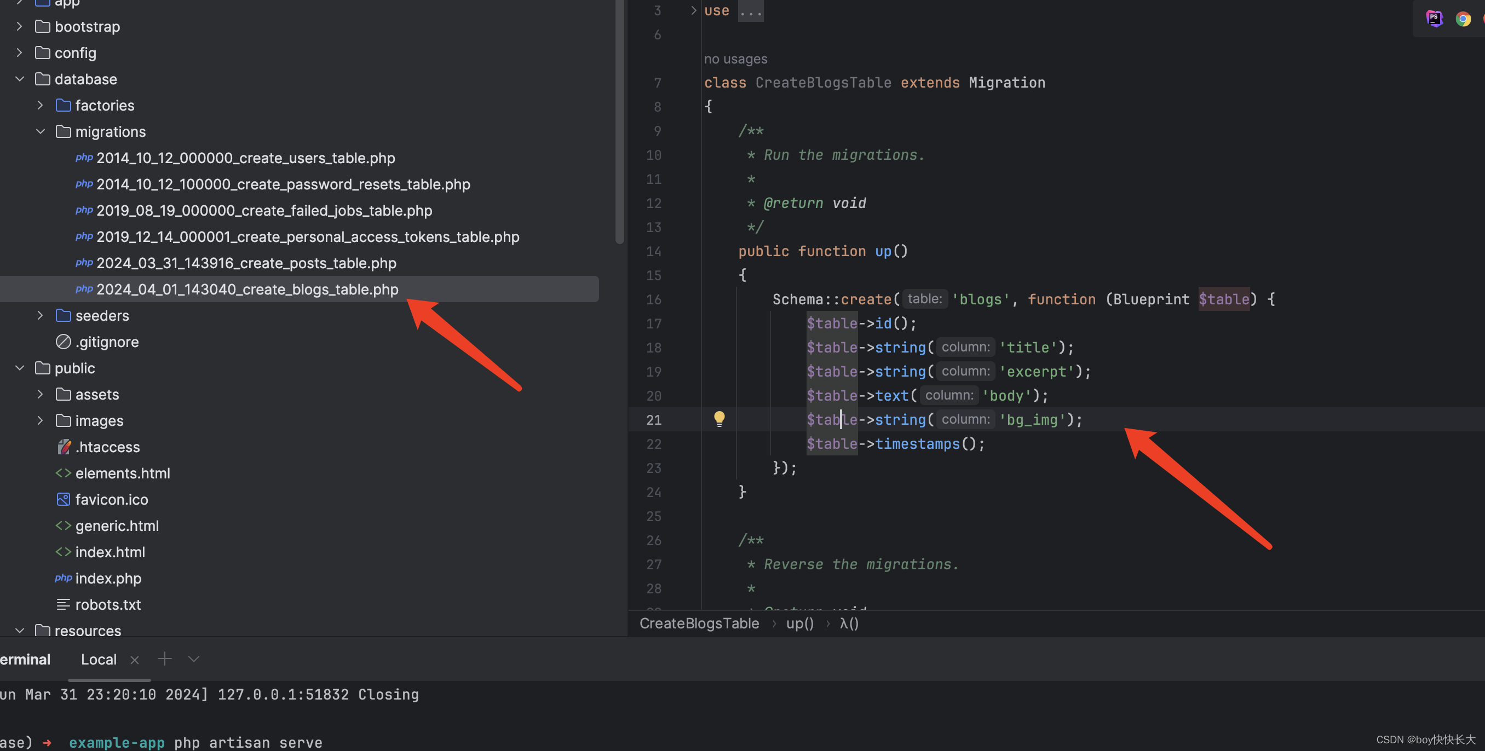The image size is (1485, 751).
Task: Click the bootstrap folder icon
Action: (43, 26)
